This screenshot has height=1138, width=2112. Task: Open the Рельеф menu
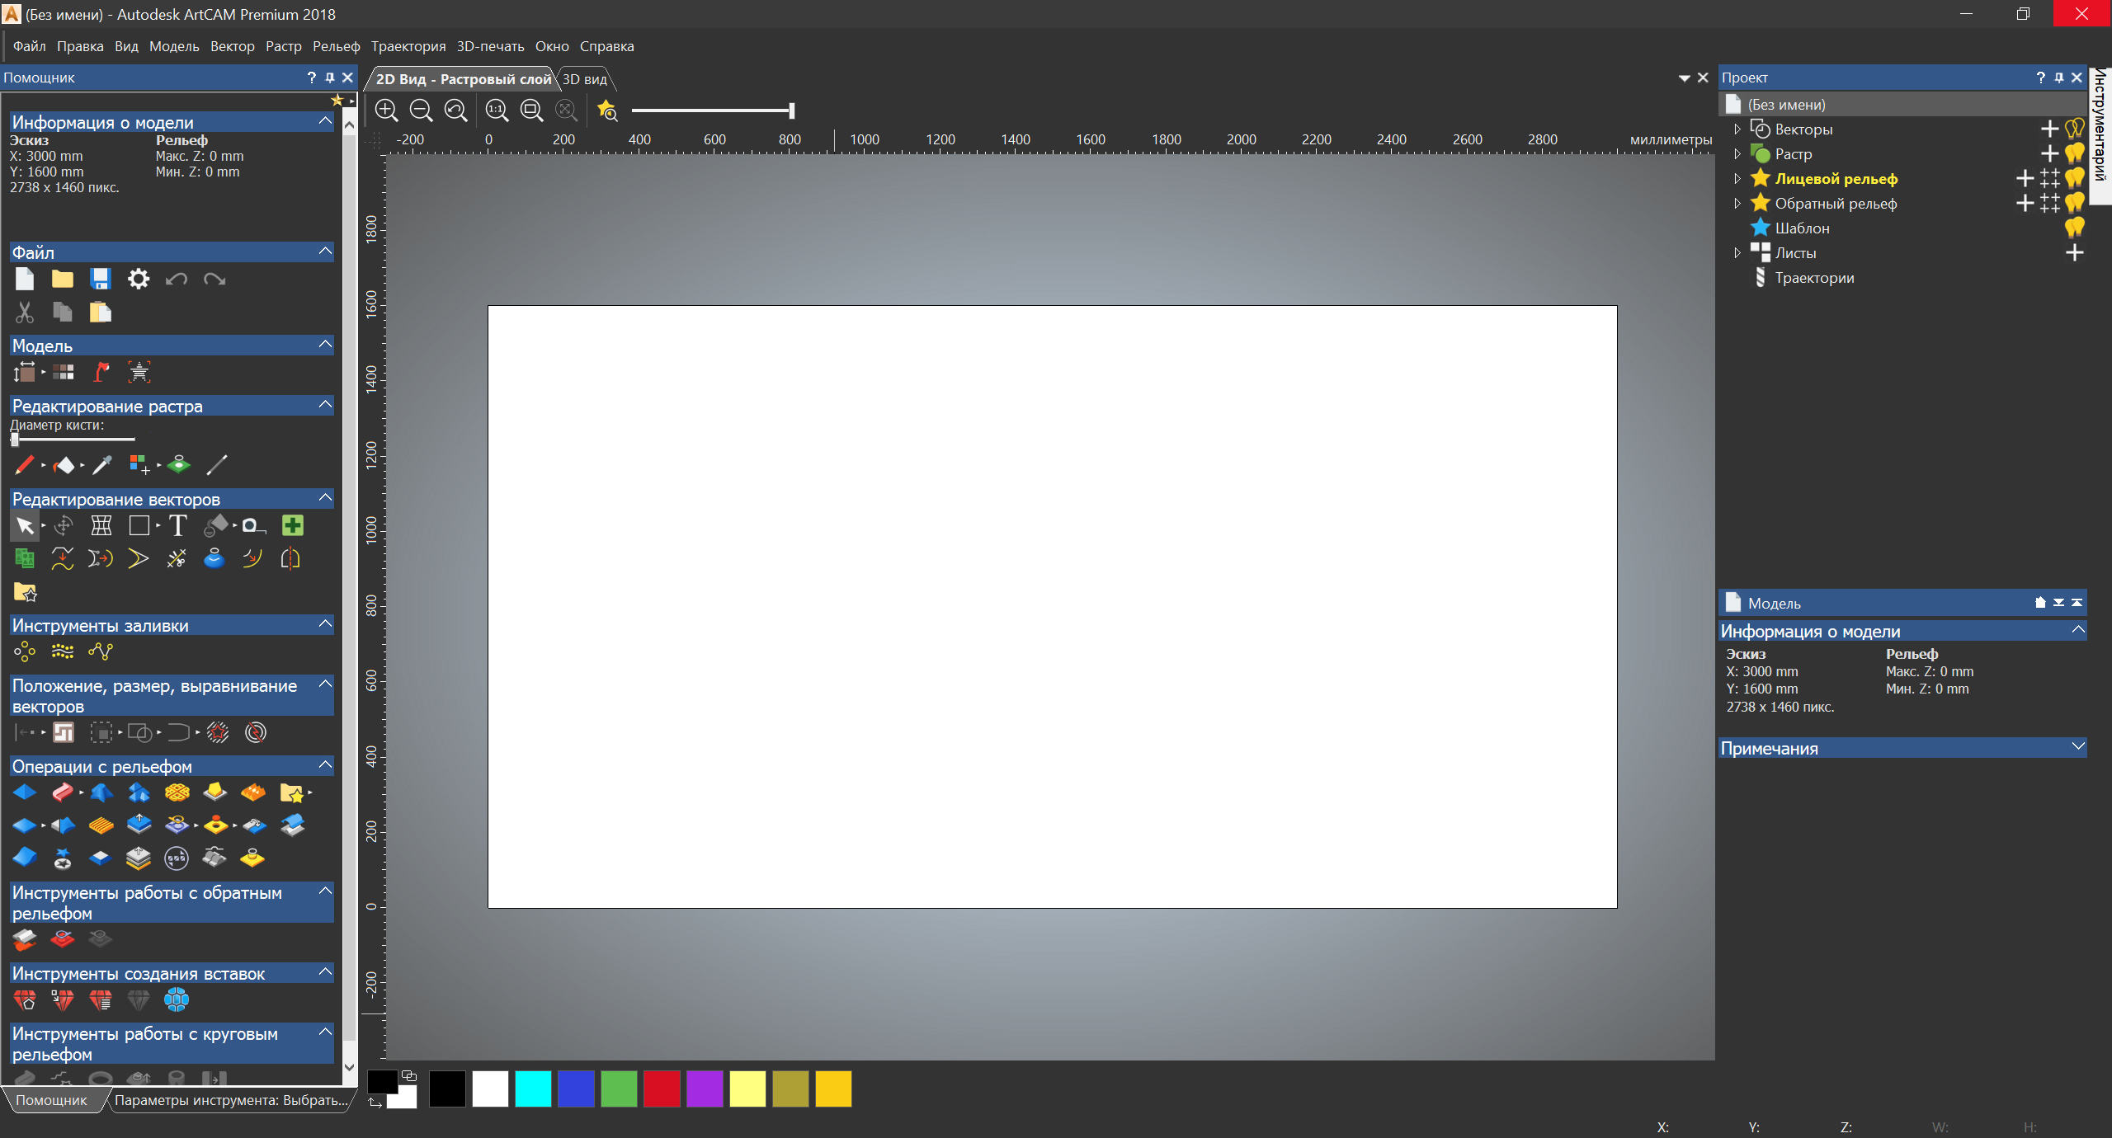336,46
